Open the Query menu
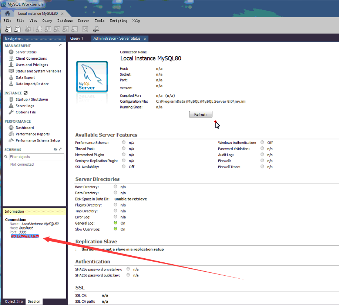Viewport: 339px width, 305px height. click(x=47, y=20)
